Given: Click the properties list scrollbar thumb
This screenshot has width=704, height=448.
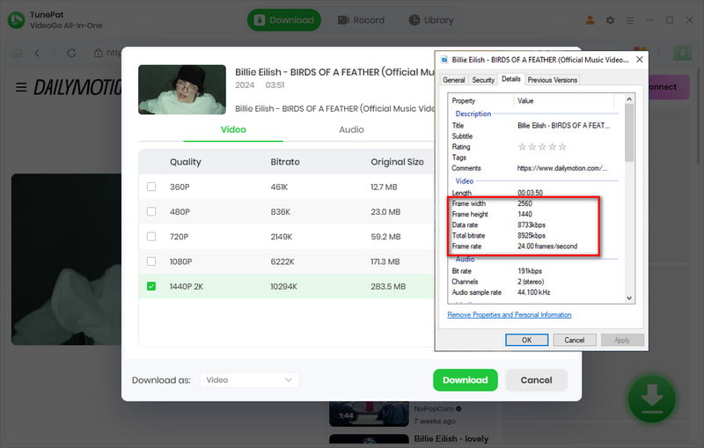Looking at the screenshot, I should click(x=629, y=133).
